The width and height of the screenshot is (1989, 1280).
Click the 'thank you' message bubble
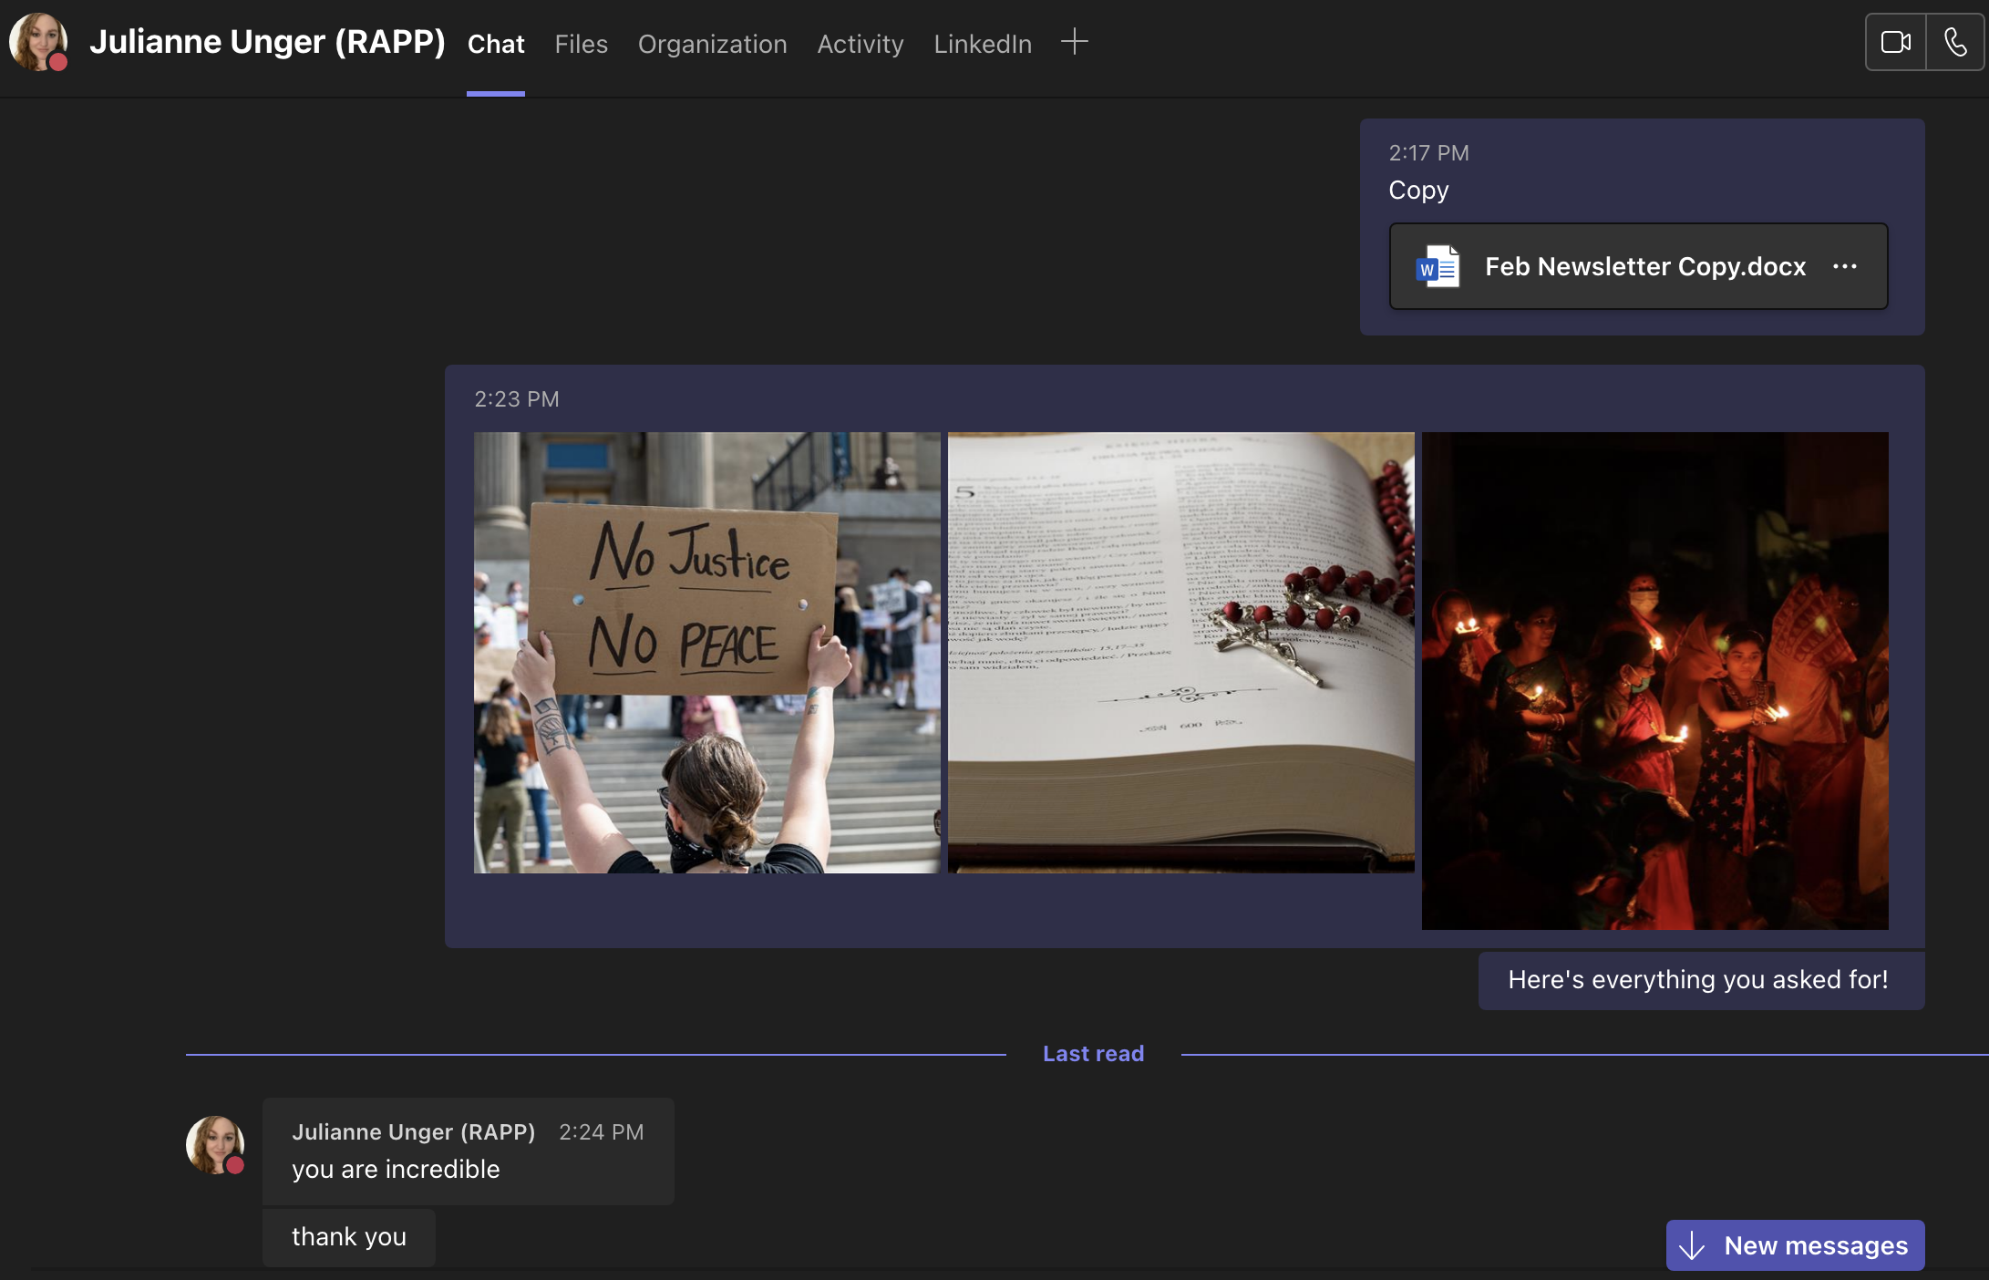point(349,1237)
